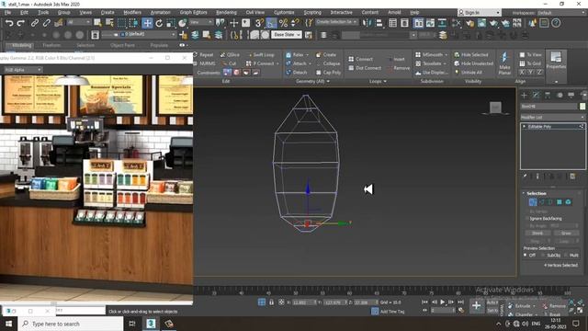Activate the Select and Scale tool

[x=171, y=23]
